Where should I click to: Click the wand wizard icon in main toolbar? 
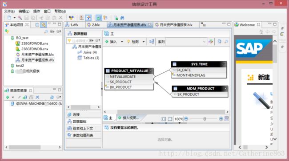20,18
